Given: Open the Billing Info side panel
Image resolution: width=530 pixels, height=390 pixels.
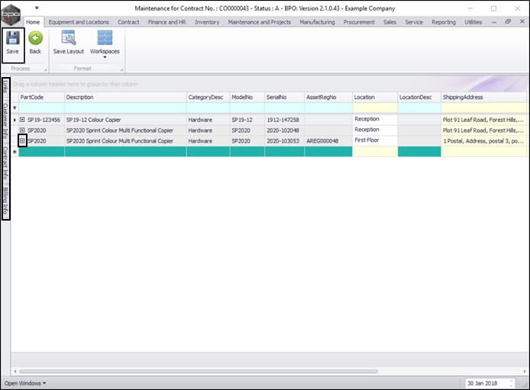Looking at the screenshot, I should coord(5,201).
